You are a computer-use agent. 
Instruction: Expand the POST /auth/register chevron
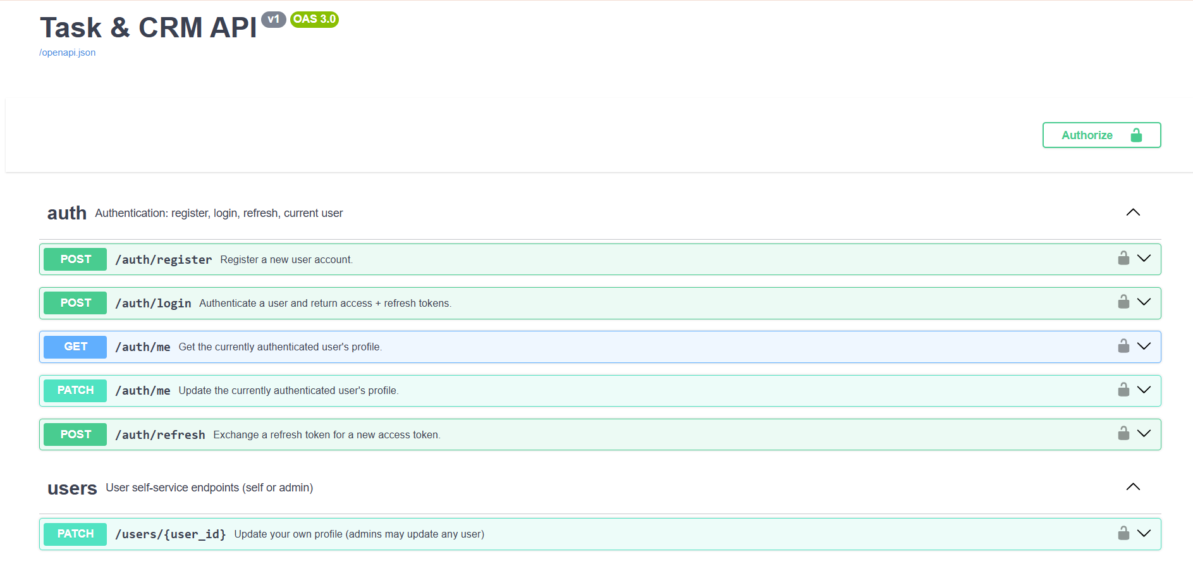pyautogui.click(x=1144, y=258)
